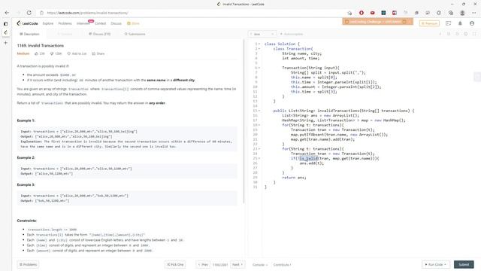Collapse code fold arrow at line 1
The image size is (481, 271).
259,44
